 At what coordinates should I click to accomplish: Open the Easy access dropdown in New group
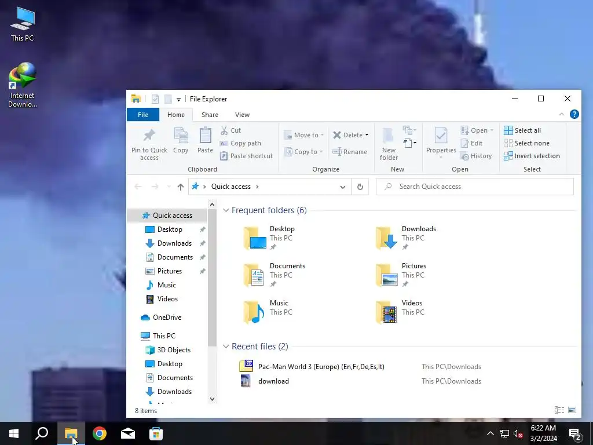[409, 143]
